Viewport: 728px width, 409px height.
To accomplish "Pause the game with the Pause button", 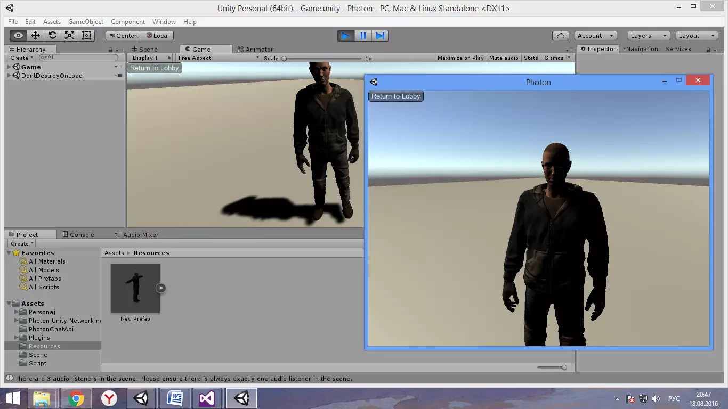I will [x=363, y=36].
